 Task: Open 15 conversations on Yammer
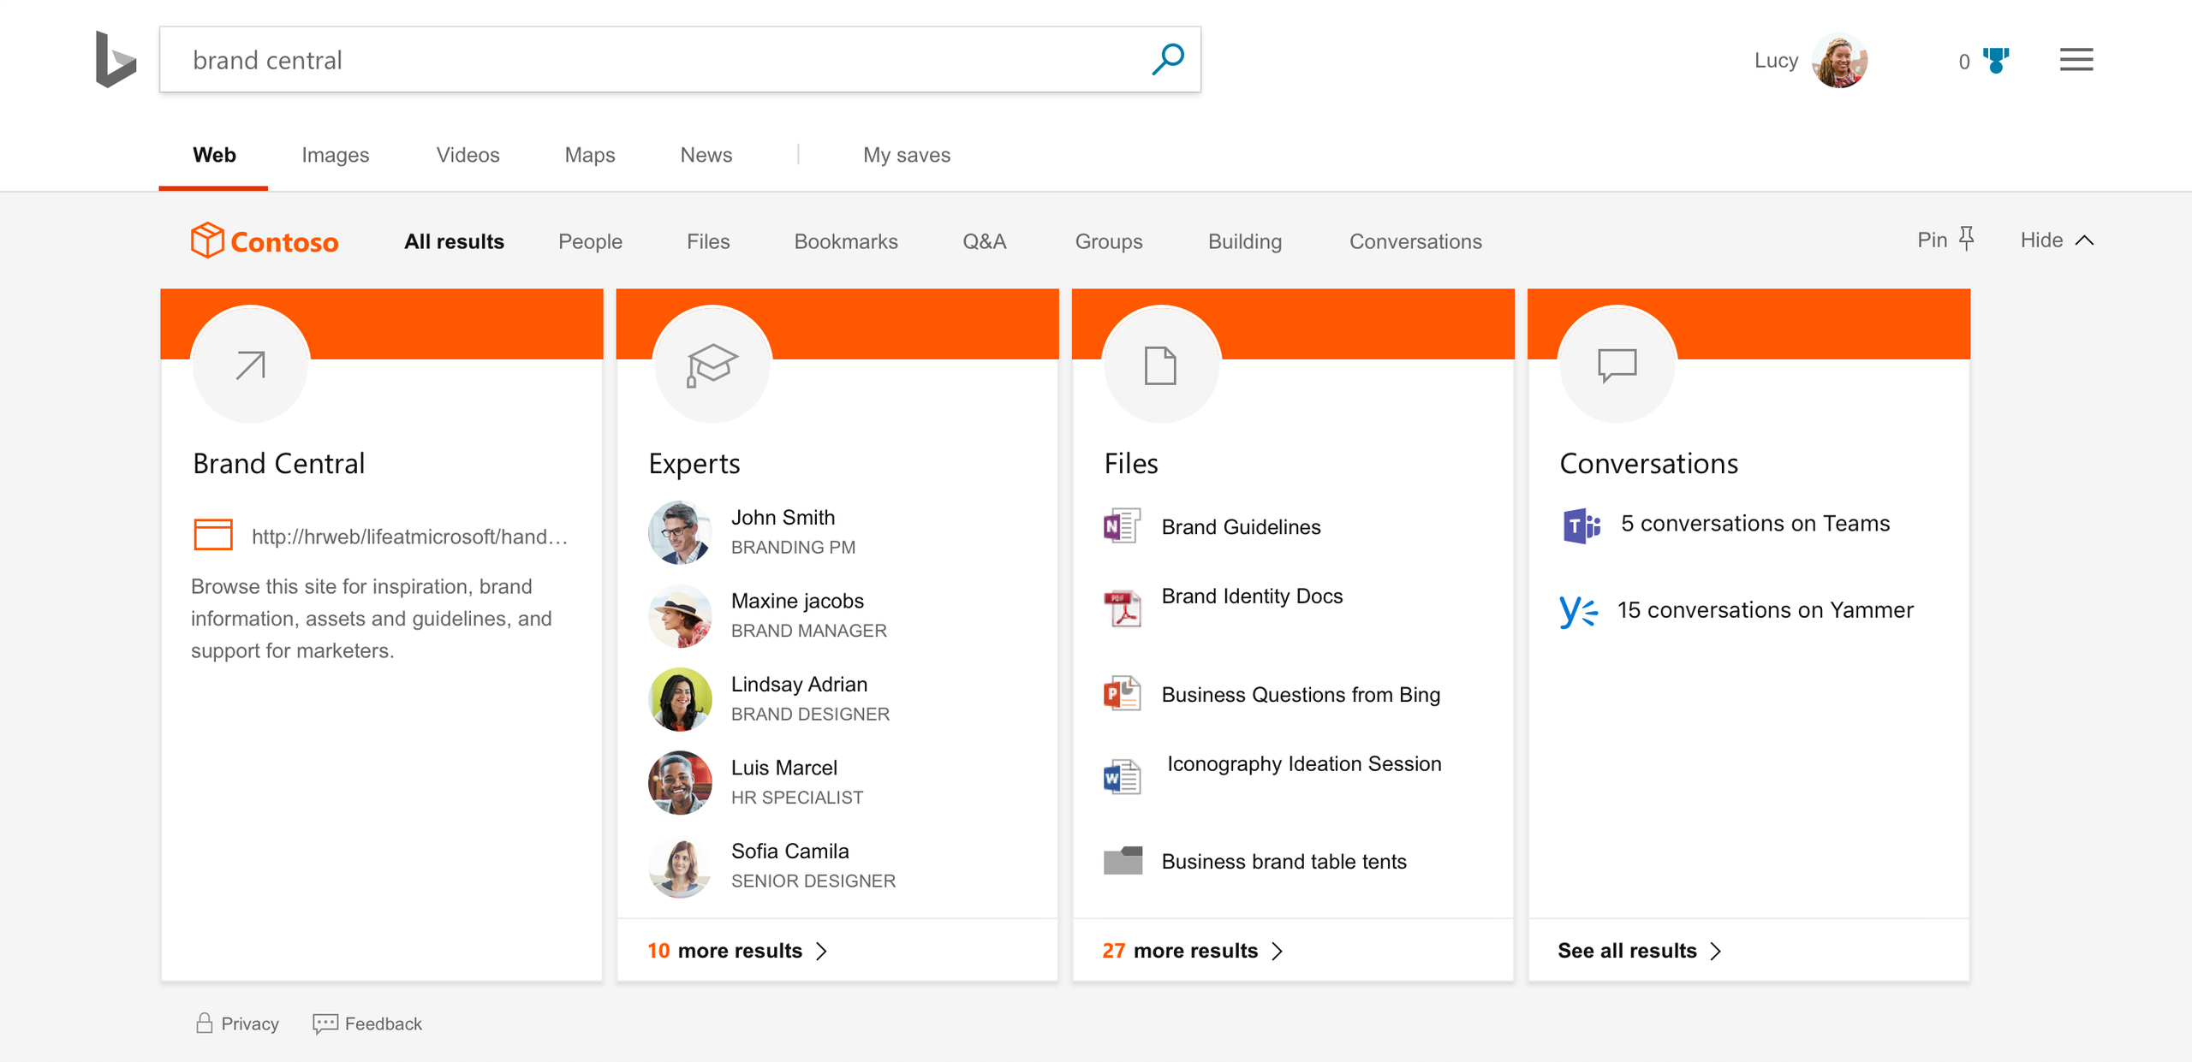(1765, 609)
